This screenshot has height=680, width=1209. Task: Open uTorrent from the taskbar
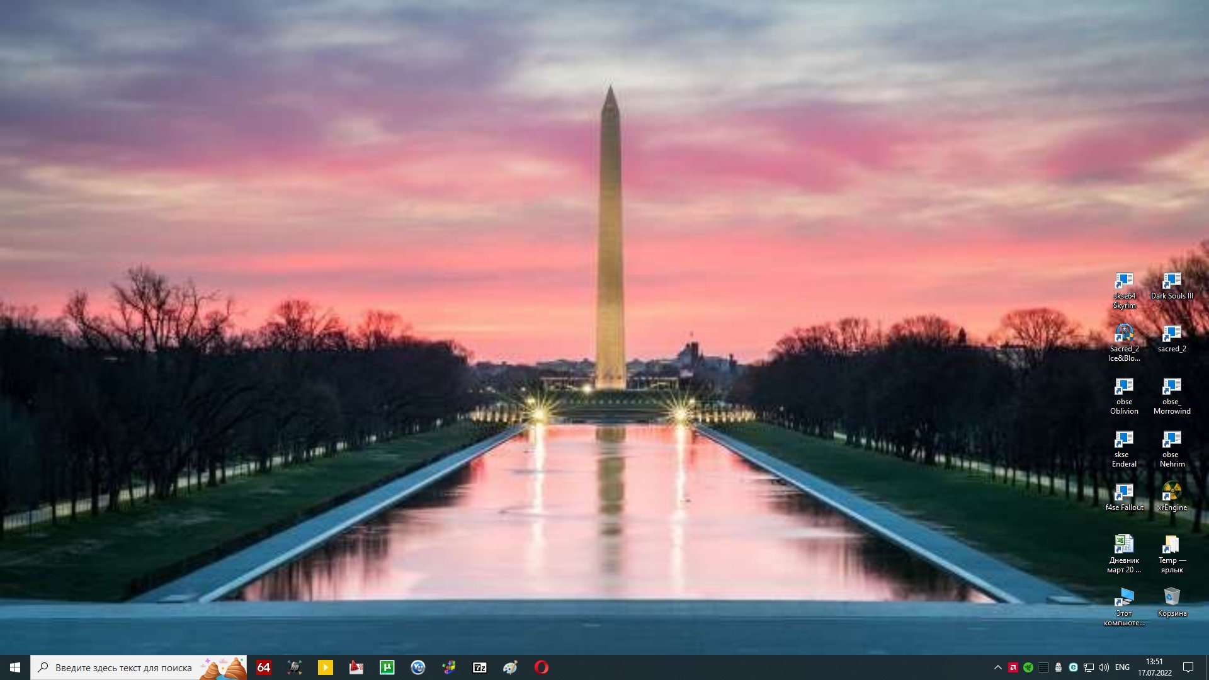point(387,667)
